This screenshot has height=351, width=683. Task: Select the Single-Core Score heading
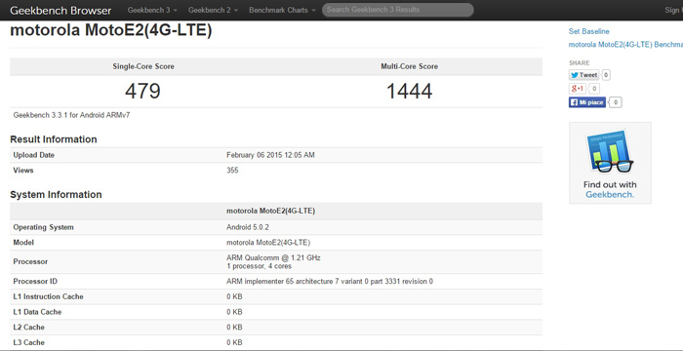click(143, 66)
